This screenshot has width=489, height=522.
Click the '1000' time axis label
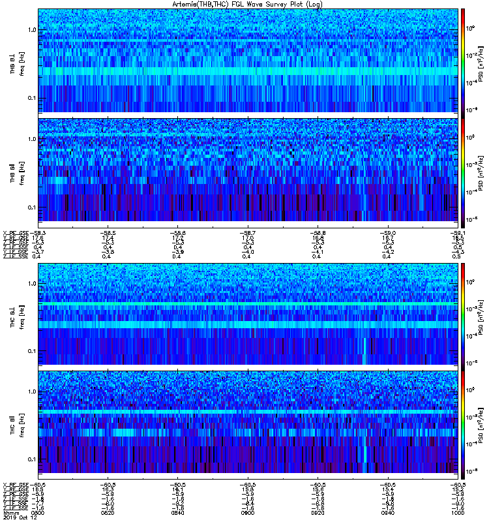pyautogui.click(x=458, y=513)
